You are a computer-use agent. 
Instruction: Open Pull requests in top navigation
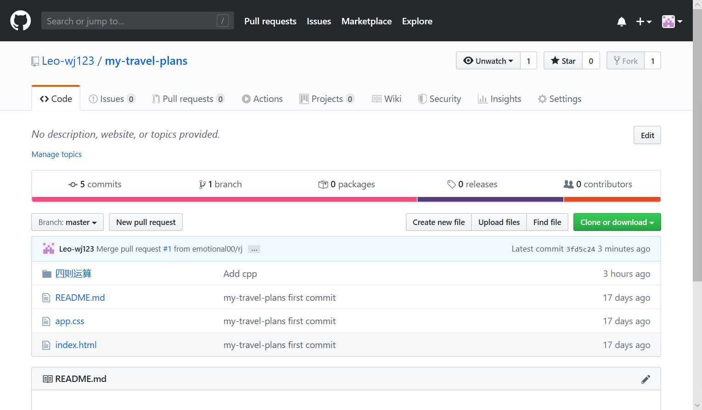pyautogui.click(x=270, y=21)
